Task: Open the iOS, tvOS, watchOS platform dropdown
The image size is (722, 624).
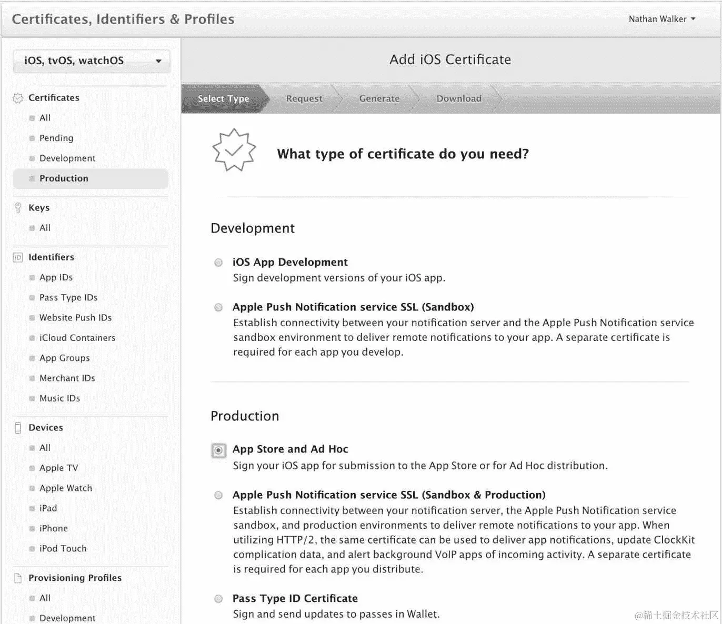Action: pos(92,61)
